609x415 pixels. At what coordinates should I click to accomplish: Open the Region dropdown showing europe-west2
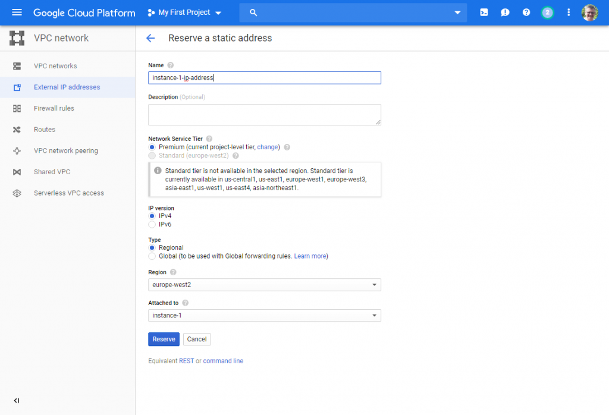click(265, 285)
